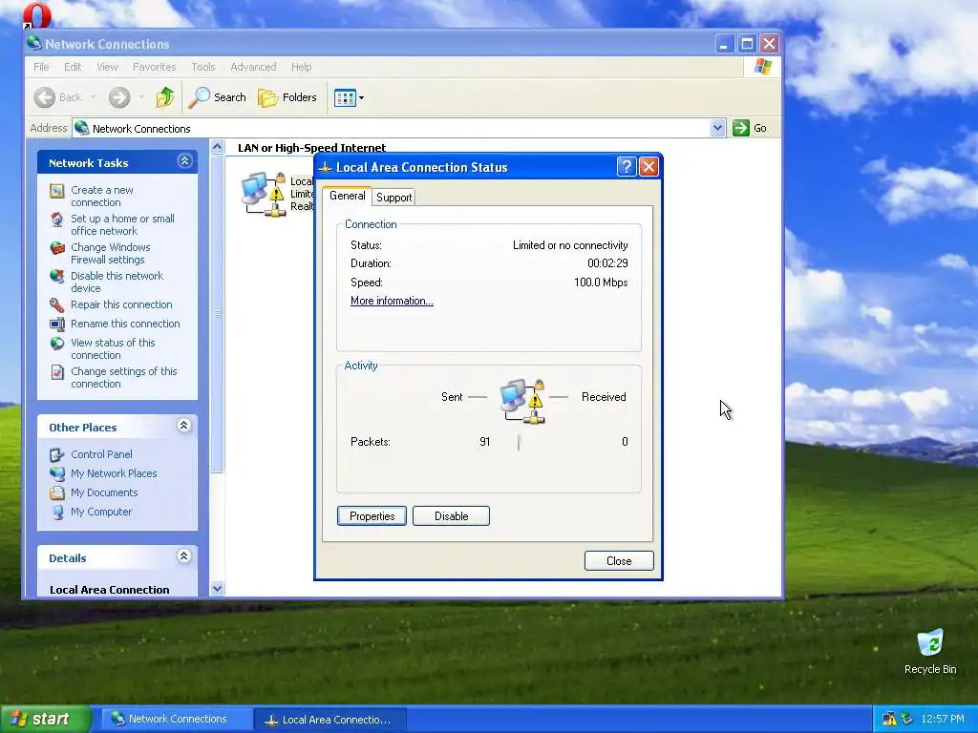Image resolution: width=978 pixels, height=733 pixels.
Task: Select the Local Area Connection network icon
Action: (x=264, y=194)
